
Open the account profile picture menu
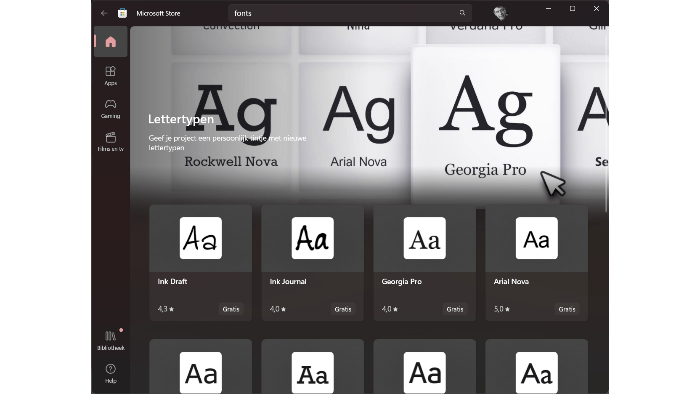pyautogui.click(x=501, y=13)
